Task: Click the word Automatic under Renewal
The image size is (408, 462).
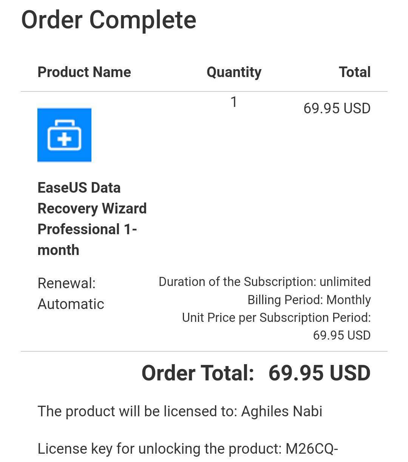Action: point(71,304)
